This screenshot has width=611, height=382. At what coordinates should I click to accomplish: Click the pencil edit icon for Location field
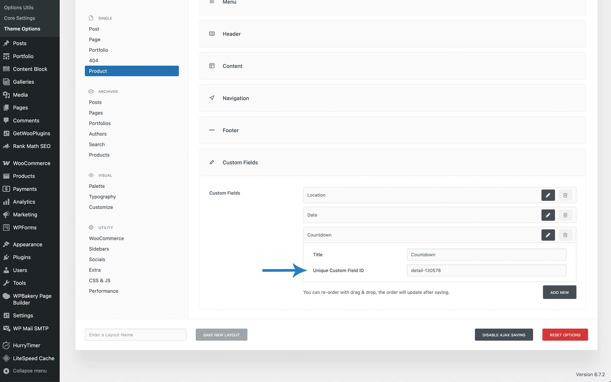(x=548, y=195)
